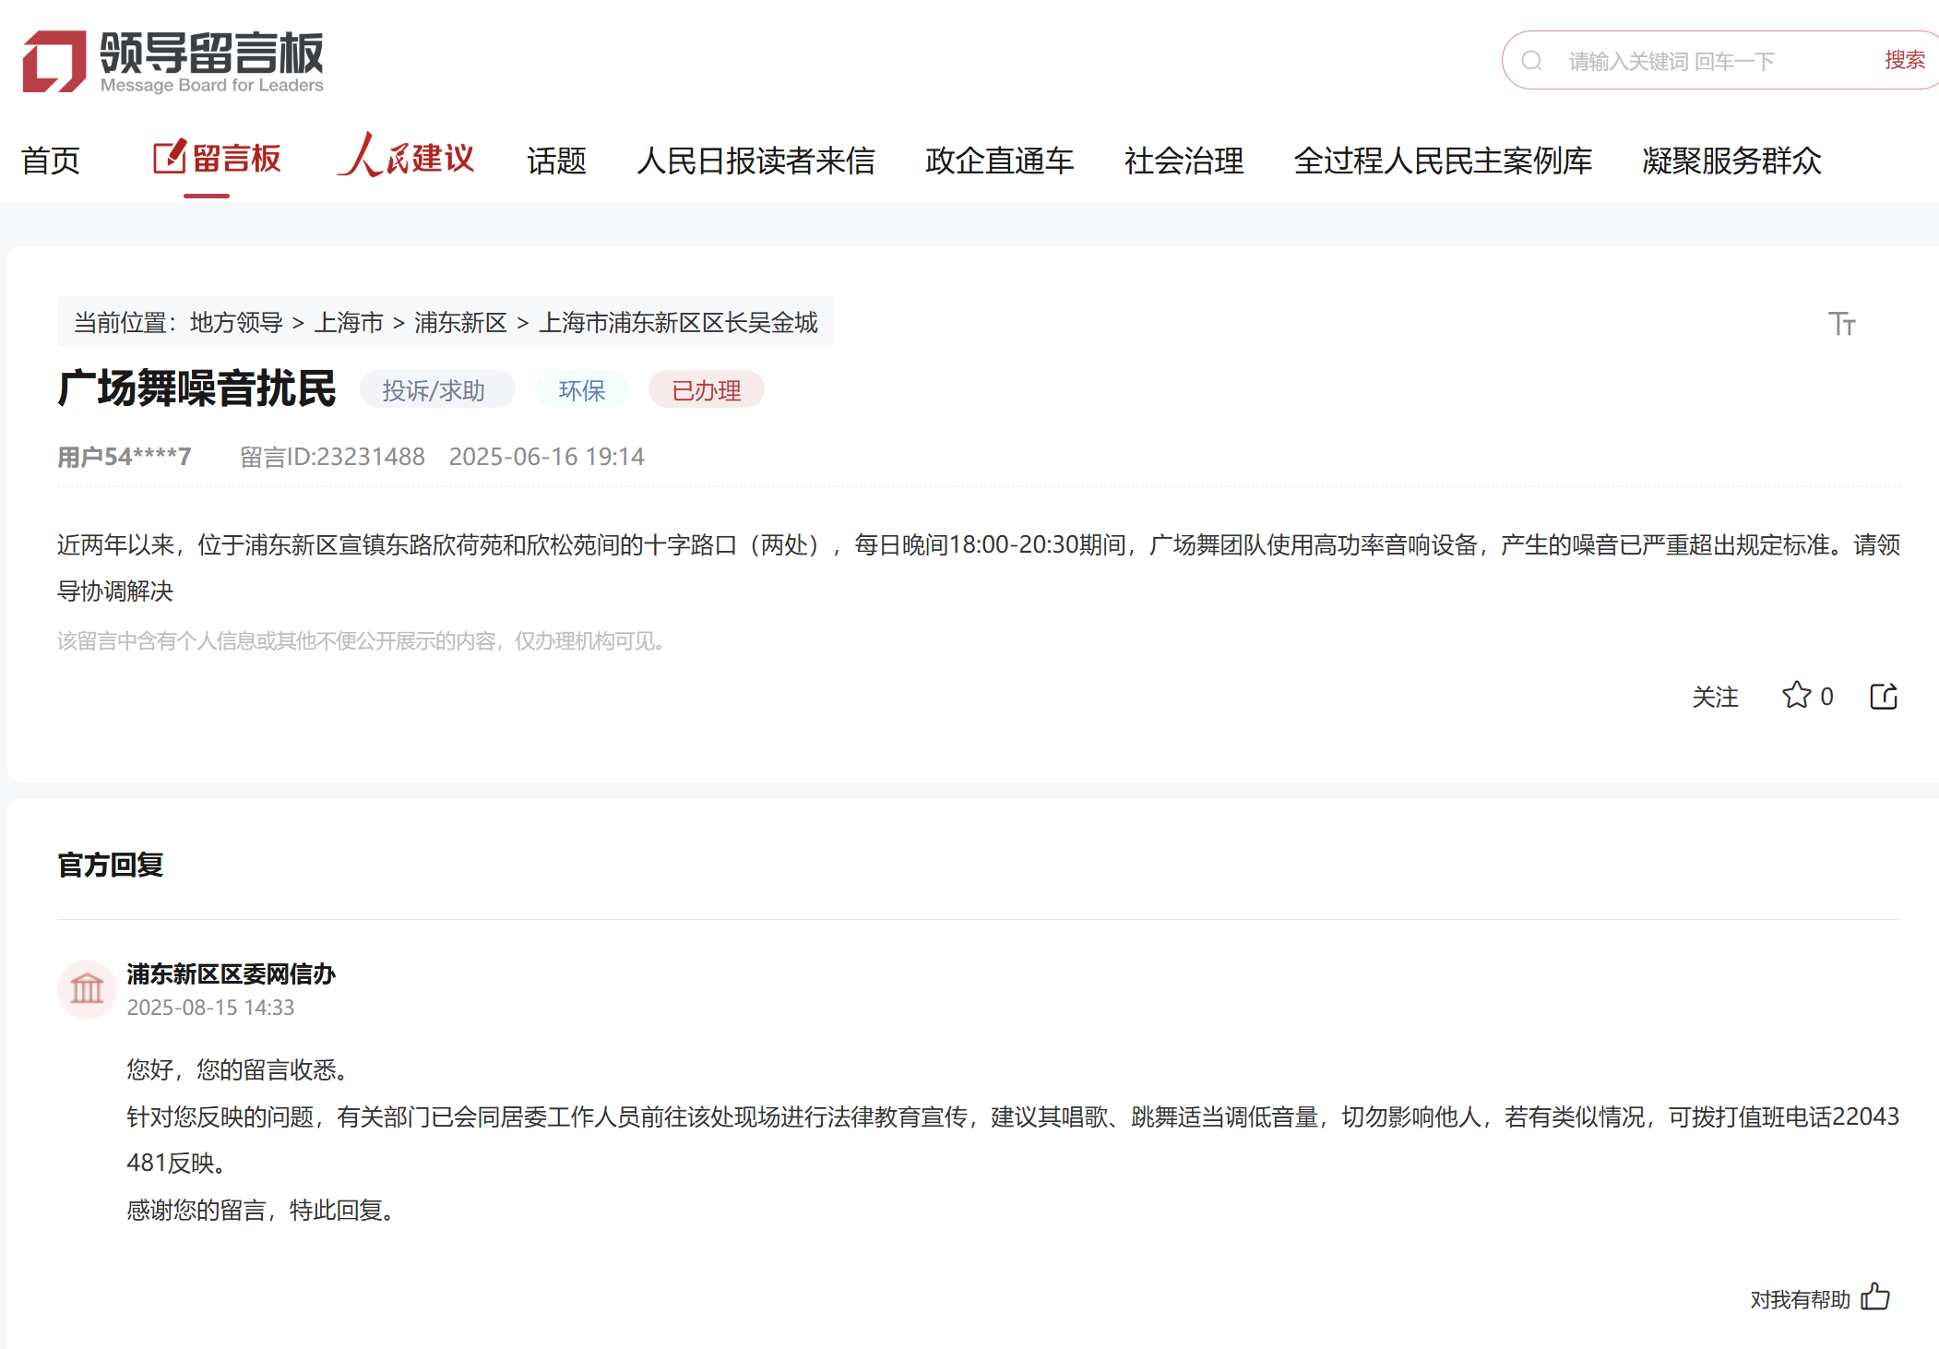Screen dimensions: 1939x1349
Task: Open 全过程人民民主案例库 menu item
Action: point(1443,161)
